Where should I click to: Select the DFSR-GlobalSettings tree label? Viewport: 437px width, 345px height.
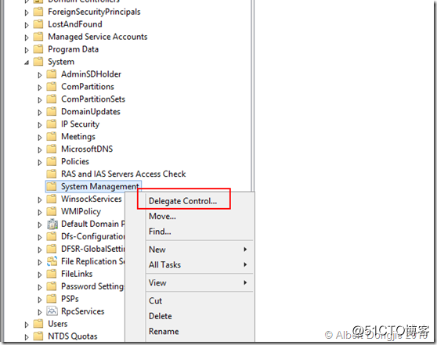(93, 249)
